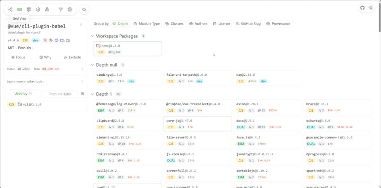
Task: Open the Chart view toolbar icon
Action: click(38, 10)
